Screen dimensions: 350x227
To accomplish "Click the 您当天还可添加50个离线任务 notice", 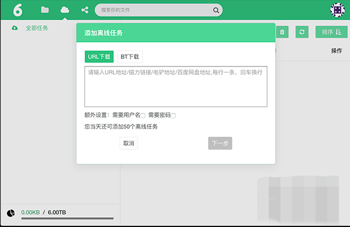I will 121,127.
